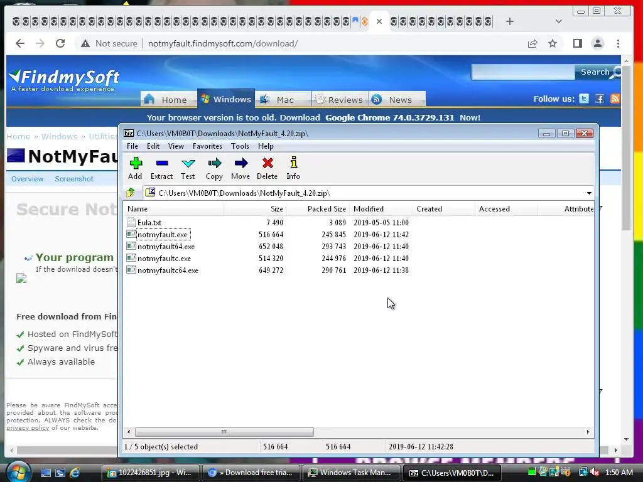Run the Test archive tool
The width and height of the screenshot is (643, 482).
click(x=188, y=168)
